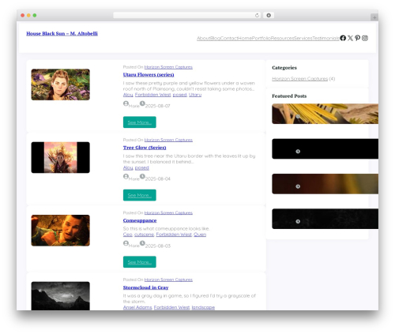The width and height of the screenshot is (395, 334).
Task: Open the Utaru Flowers post thumbnail
Action: point(61,84)
